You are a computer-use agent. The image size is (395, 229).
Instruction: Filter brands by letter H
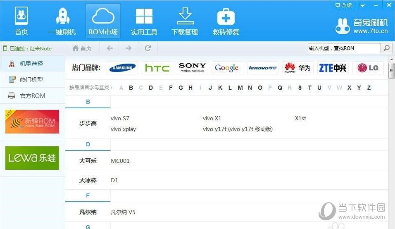[x=190, y=88]
